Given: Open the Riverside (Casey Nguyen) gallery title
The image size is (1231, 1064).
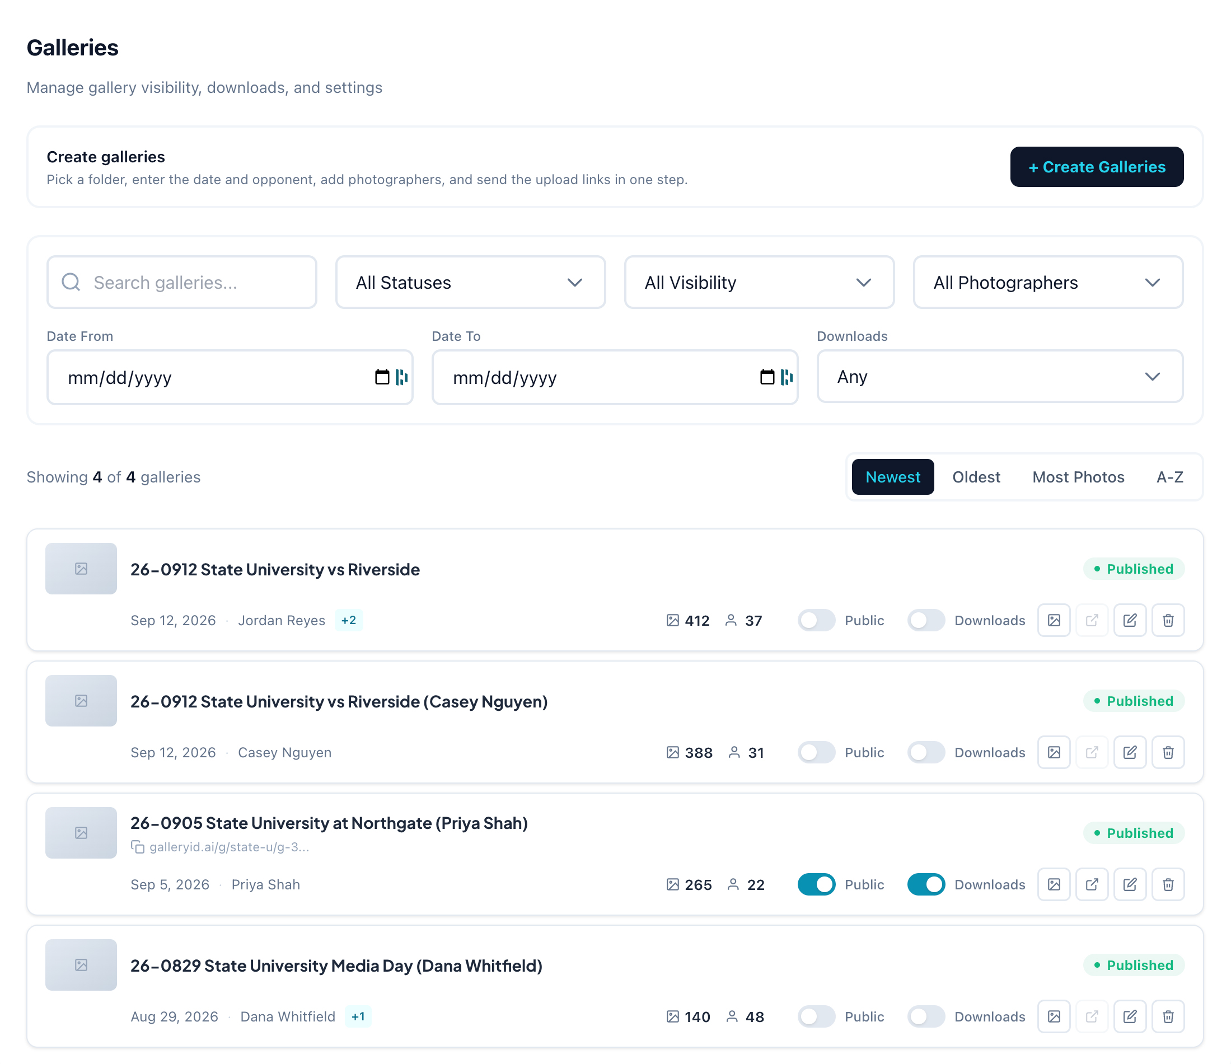Looking at the screenshot, I should (339, 702).
